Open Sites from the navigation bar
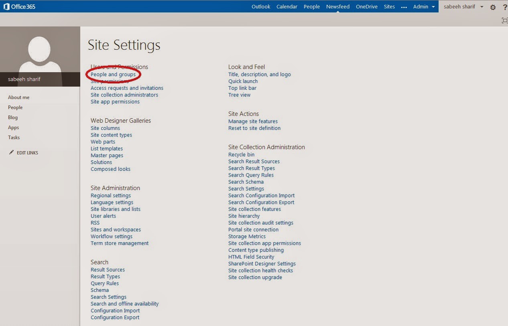This screenshot has width=508, height=326. [389, 6]
